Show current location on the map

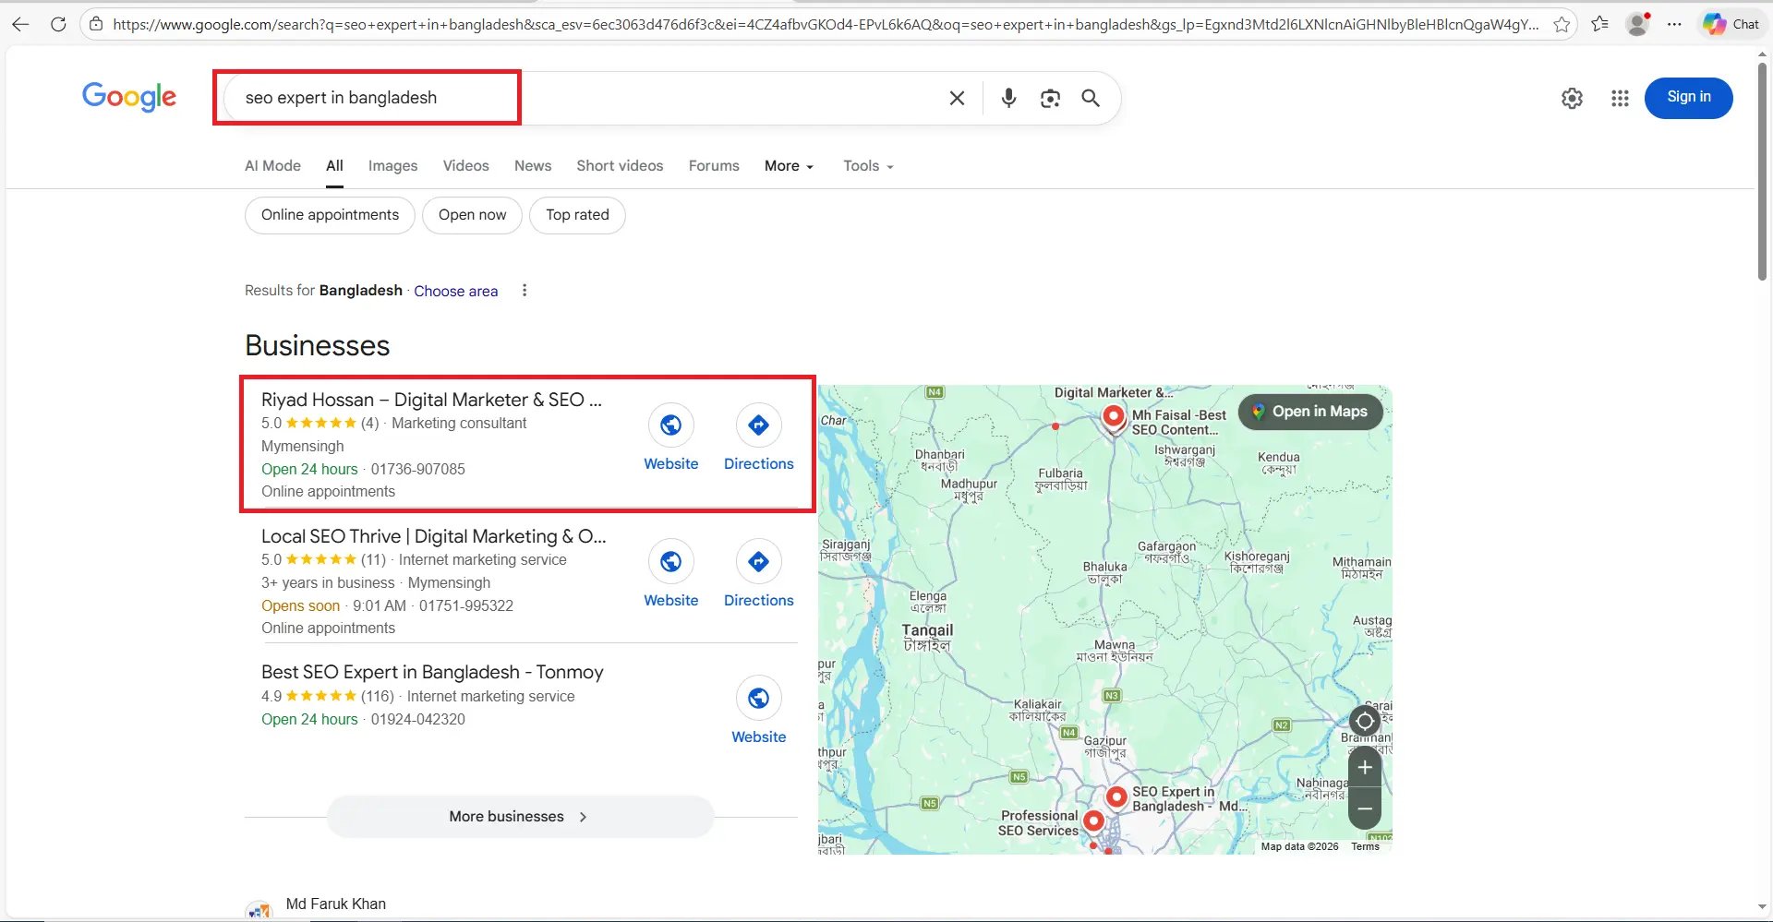coord(1365,721)
